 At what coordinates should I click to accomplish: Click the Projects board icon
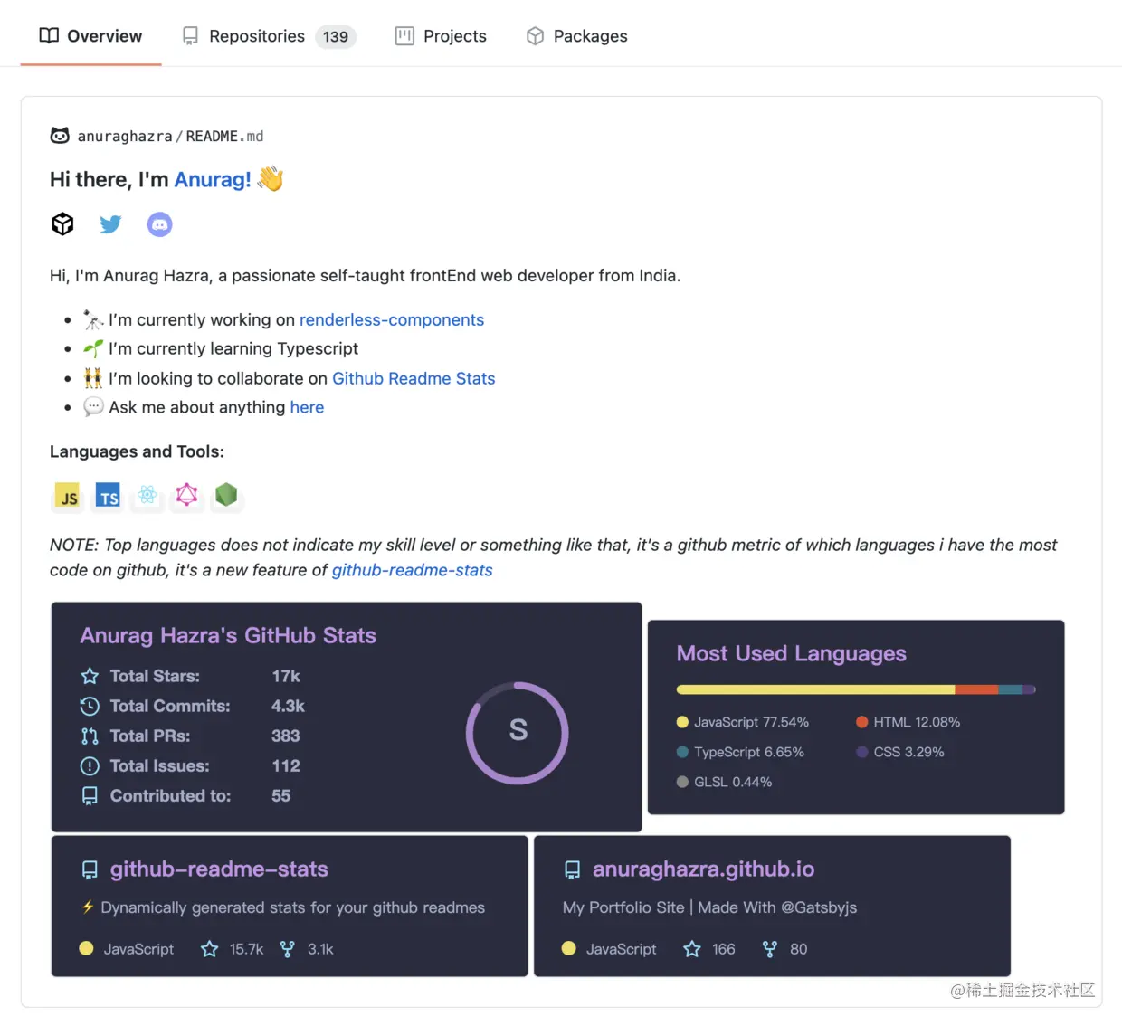(404, 36)
